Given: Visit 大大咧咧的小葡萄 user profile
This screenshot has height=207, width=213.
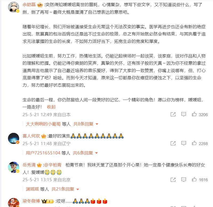Looking at the screenshot, I should coord(43,124).
